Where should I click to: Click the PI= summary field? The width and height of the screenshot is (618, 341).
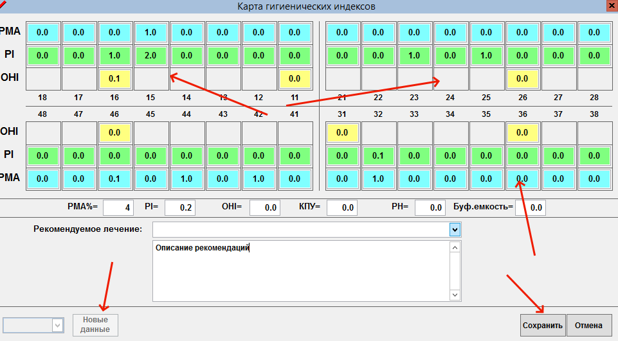(179, 207)
